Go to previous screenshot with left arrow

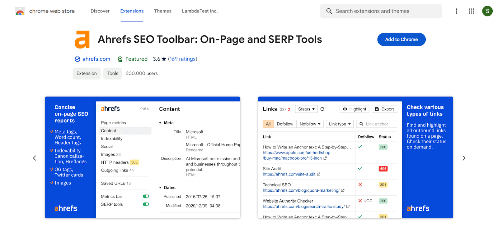35,158
